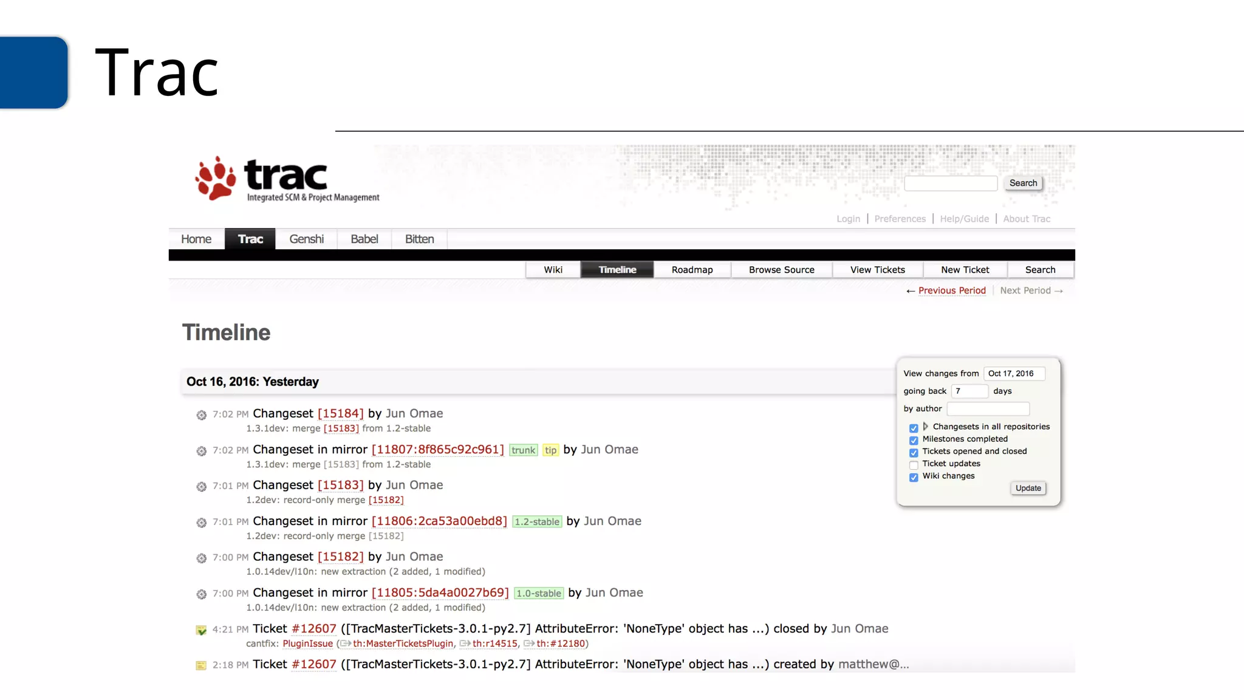The width and height of the screenshot is (1244, 700).
Task: Click the Search button beside the search box
Action: [1024, 183]
